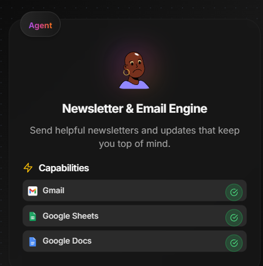Viewport: 263px width, 266px height.
Task: Toggle the Gmail connected checkmark
Action: point(234,192)
